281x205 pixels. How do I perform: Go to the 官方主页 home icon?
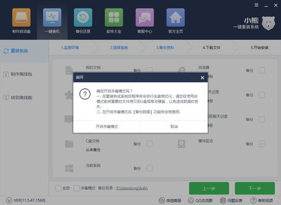tap(175, 17)
